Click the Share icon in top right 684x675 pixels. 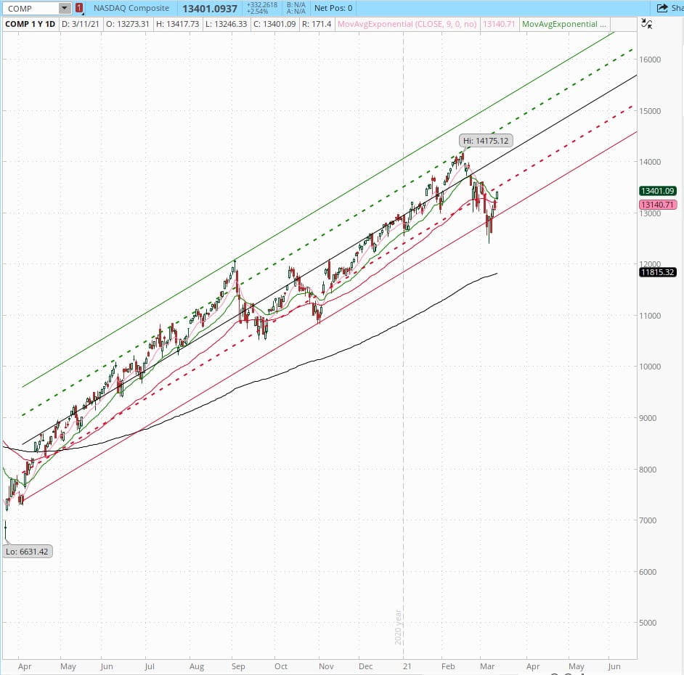(x=667, y=8)
